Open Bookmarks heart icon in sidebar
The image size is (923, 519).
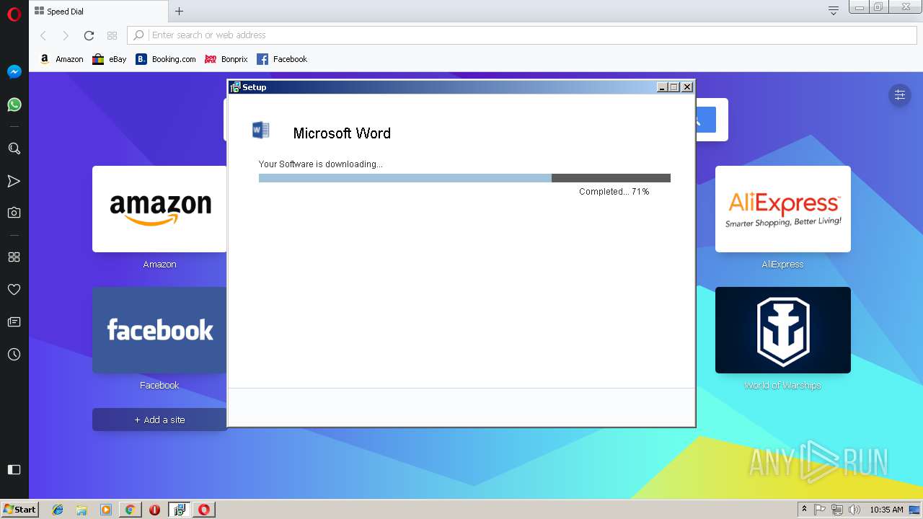pyautogui.click(x=14, y=289)
